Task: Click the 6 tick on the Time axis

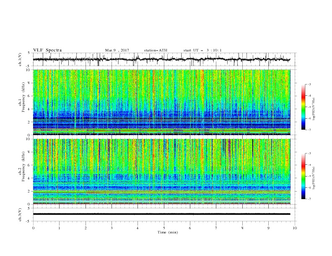Action: pyautogui.click(x=190, y=228)
